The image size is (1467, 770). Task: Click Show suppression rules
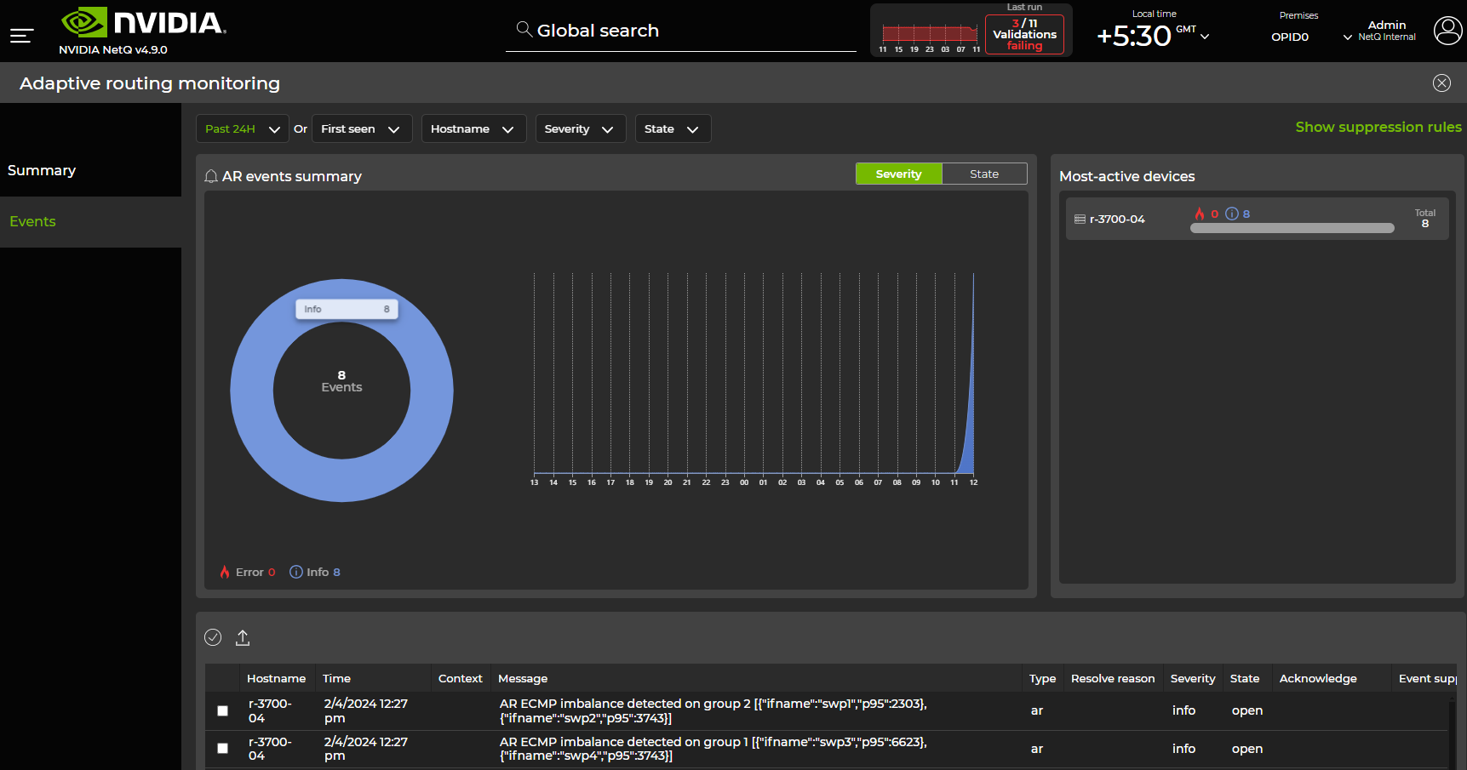click(x=1378, y=127)
